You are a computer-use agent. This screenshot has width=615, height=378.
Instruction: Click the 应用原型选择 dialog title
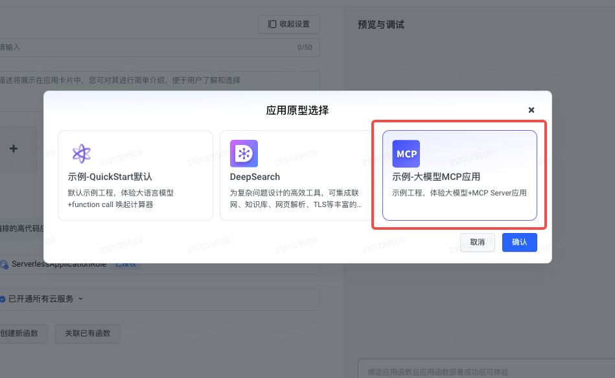point(297,111)
